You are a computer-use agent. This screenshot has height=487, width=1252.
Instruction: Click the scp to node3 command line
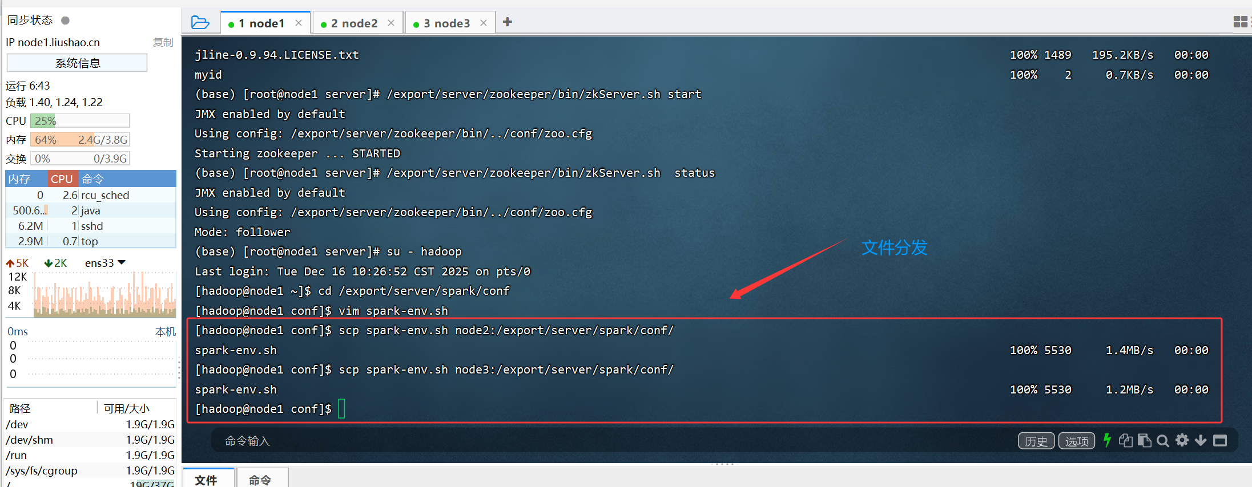[x=434, y=370]
